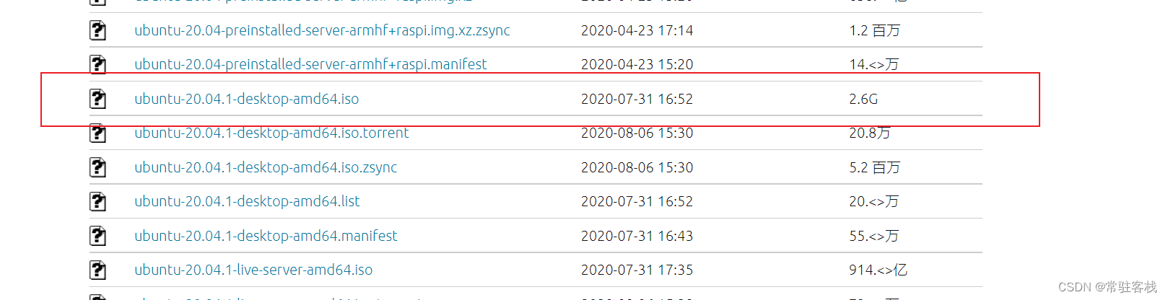Click file icon beside armhf+raspi.manifest entry
The image size is (1168, 300).
click(x=97, y=64)
